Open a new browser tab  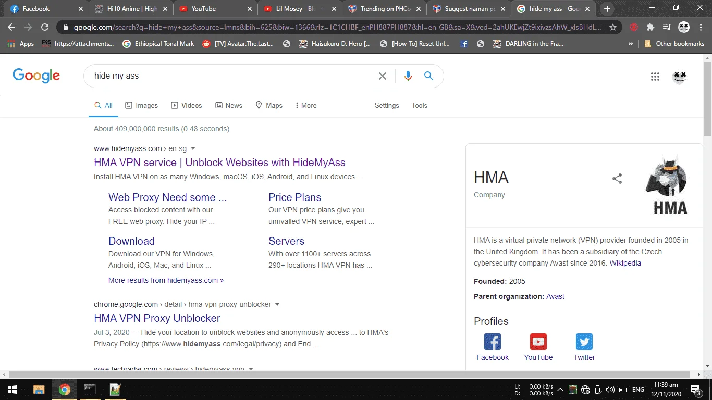(x=607, y=9)
